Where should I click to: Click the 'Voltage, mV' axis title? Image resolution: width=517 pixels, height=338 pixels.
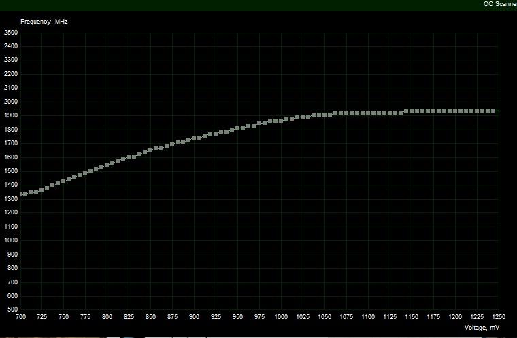[x=482, y=327]
